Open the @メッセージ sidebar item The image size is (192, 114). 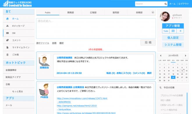19,26
